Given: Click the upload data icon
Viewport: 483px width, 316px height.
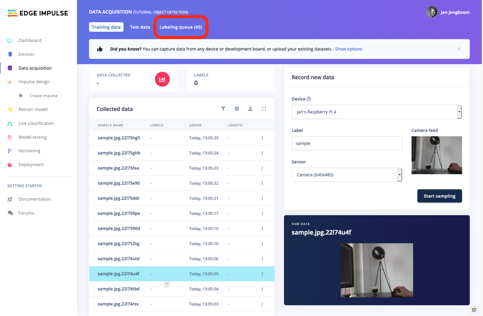Looking at the screenshot, I should [250, 109].
